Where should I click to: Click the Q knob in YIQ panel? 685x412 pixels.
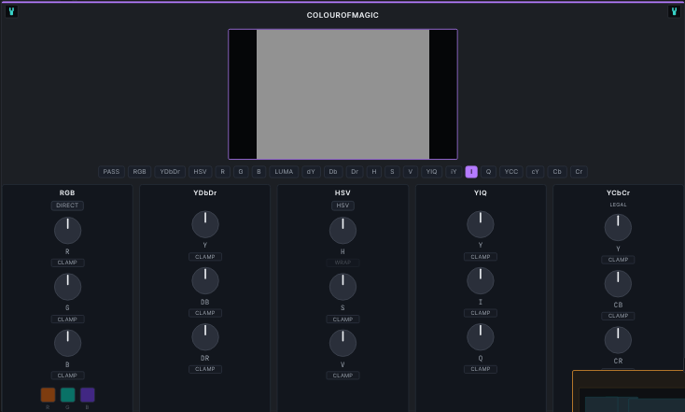tap(481, 337)
